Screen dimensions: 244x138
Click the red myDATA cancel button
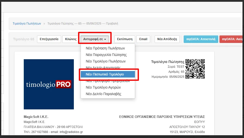tap(231, 39)
